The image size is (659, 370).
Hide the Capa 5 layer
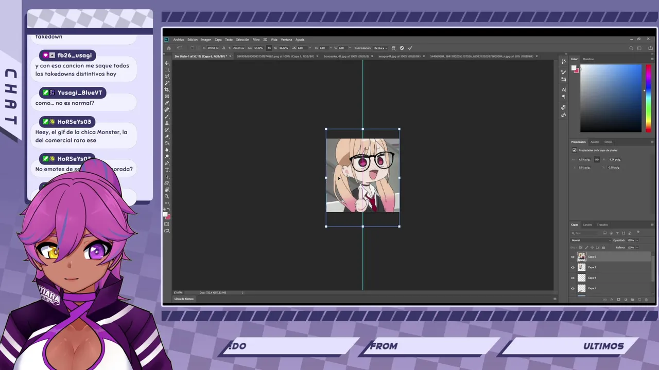point(573,267)
